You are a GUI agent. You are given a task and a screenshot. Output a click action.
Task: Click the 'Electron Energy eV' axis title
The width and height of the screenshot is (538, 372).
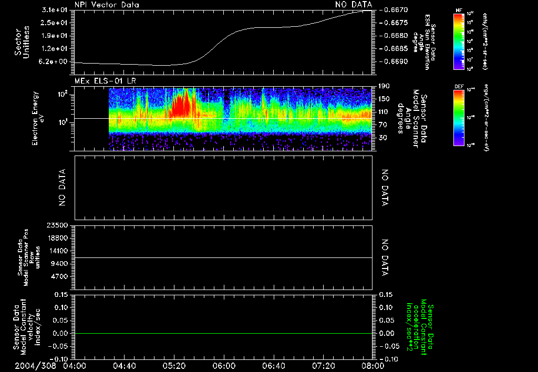point(38,118)
